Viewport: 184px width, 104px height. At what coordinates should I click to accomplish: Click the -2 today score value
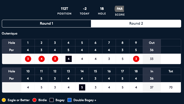(85, 9)
